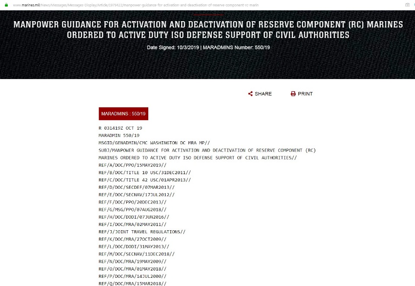Image resolution: width=415 pixels, height=286 pixels.
Task: Click the MSGID/GENADMIN/CMC WASHINGTON line
Action: click(154, 143)
